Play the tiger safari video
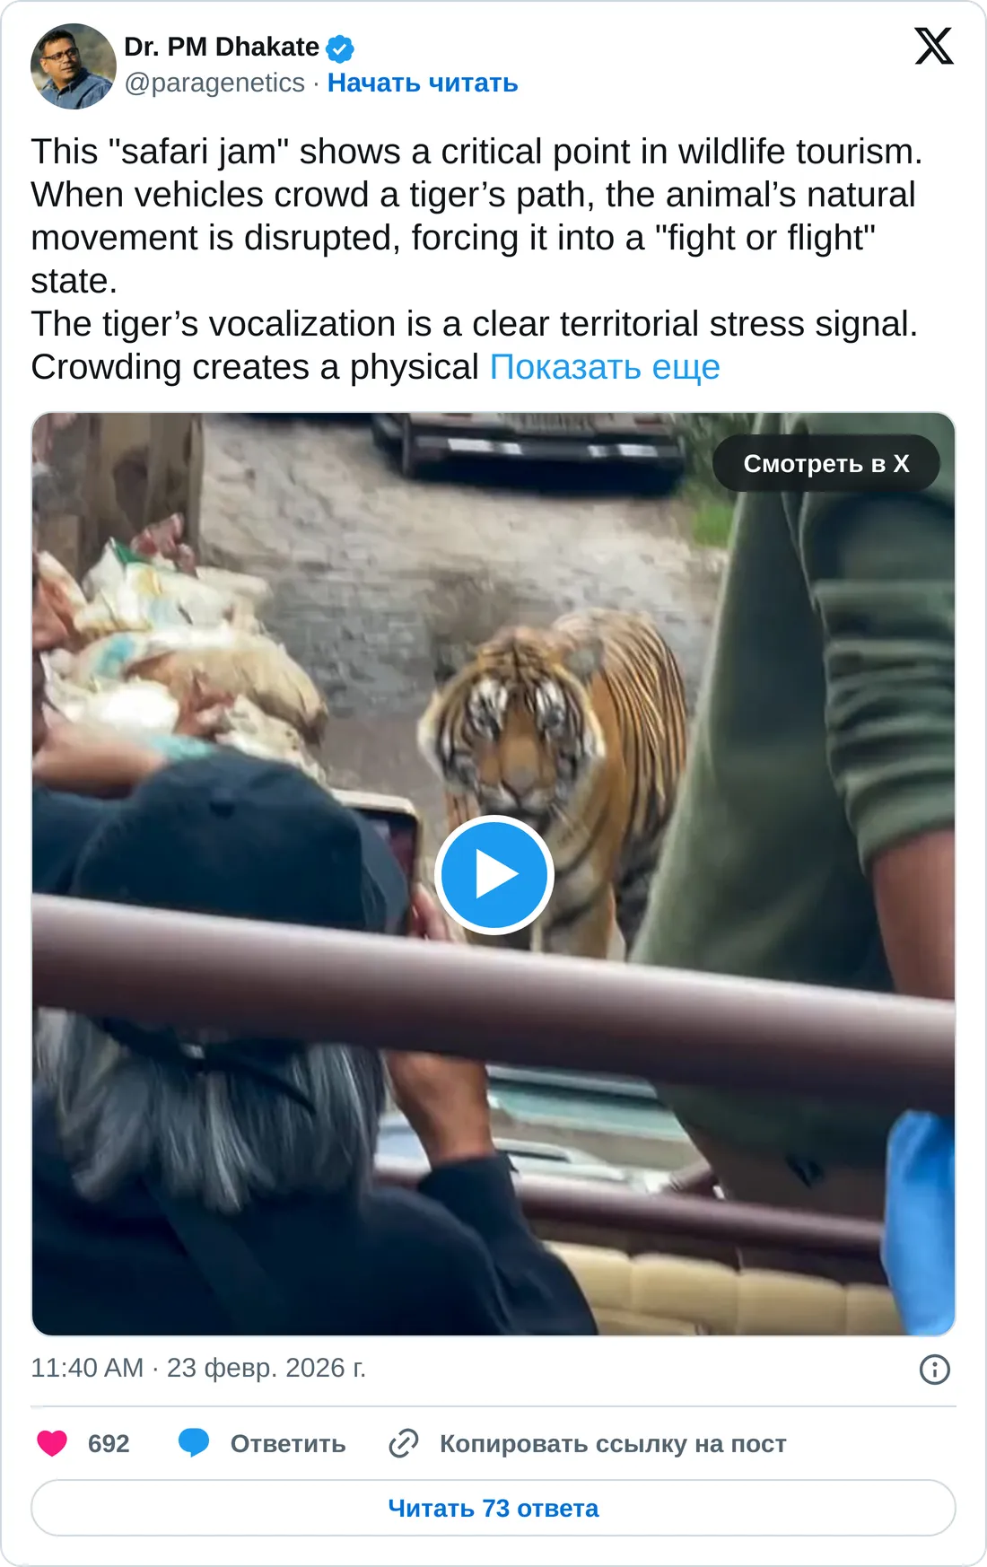Screen dimensions: 987x1567 pyautogui.click(x=493, y=874)
